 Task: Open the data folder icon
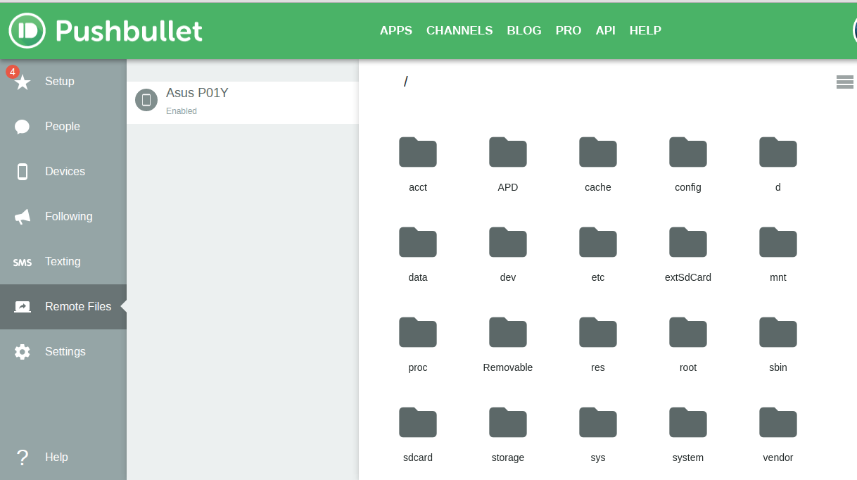[418, 242]
